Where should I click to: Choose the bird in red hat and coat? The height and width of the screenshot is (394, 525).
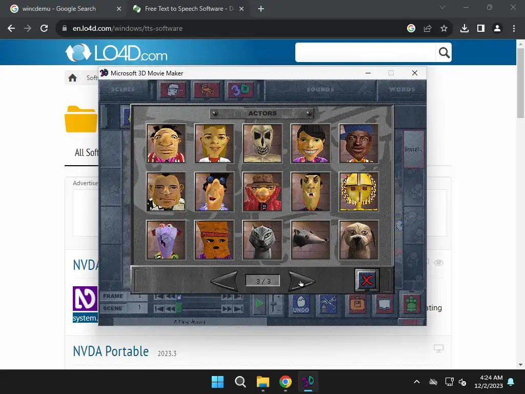(x=262, y=192)
